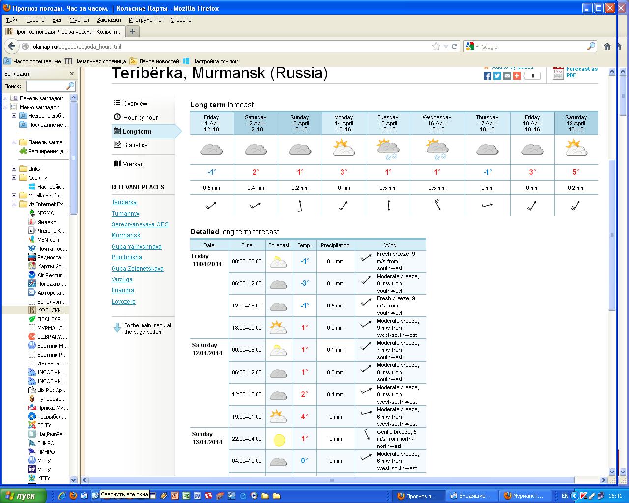Click the Firefox back arrow button
Screen dimensions: 629x503
pyautogui.click(x=11, y=46)
